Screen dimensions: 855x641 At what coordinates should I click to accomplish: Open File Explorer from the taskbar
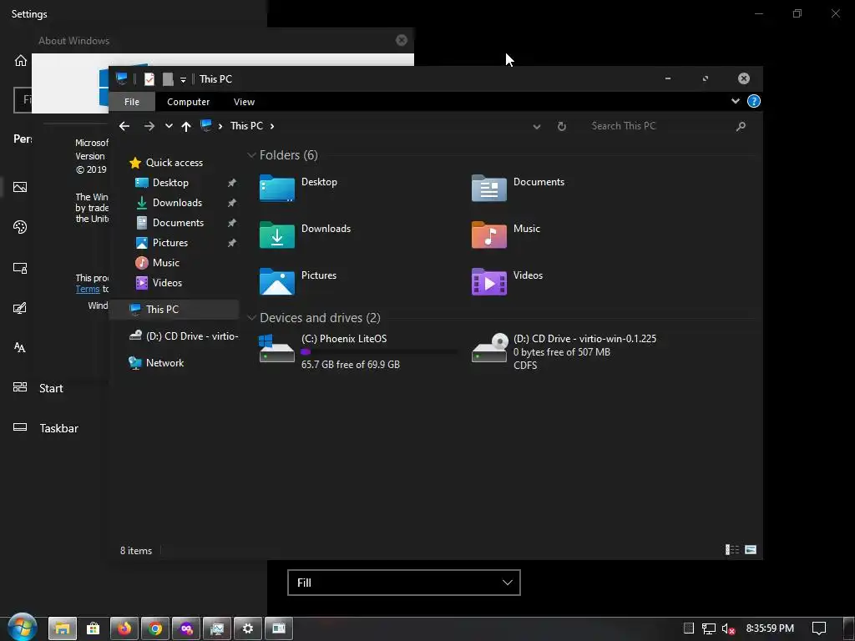pos(62,628)
